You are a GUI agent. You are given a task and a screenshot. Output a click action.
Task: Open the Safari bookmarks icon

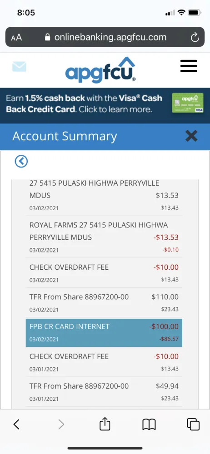pos(149,425)
